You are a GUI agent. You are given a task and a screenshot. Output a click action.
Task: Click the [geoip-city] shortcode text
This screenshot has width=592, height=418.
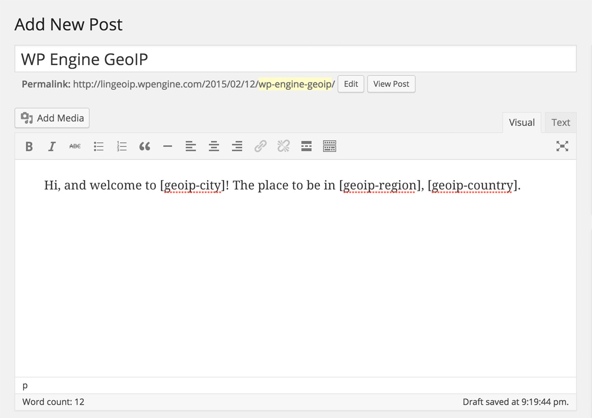(192, 186)
